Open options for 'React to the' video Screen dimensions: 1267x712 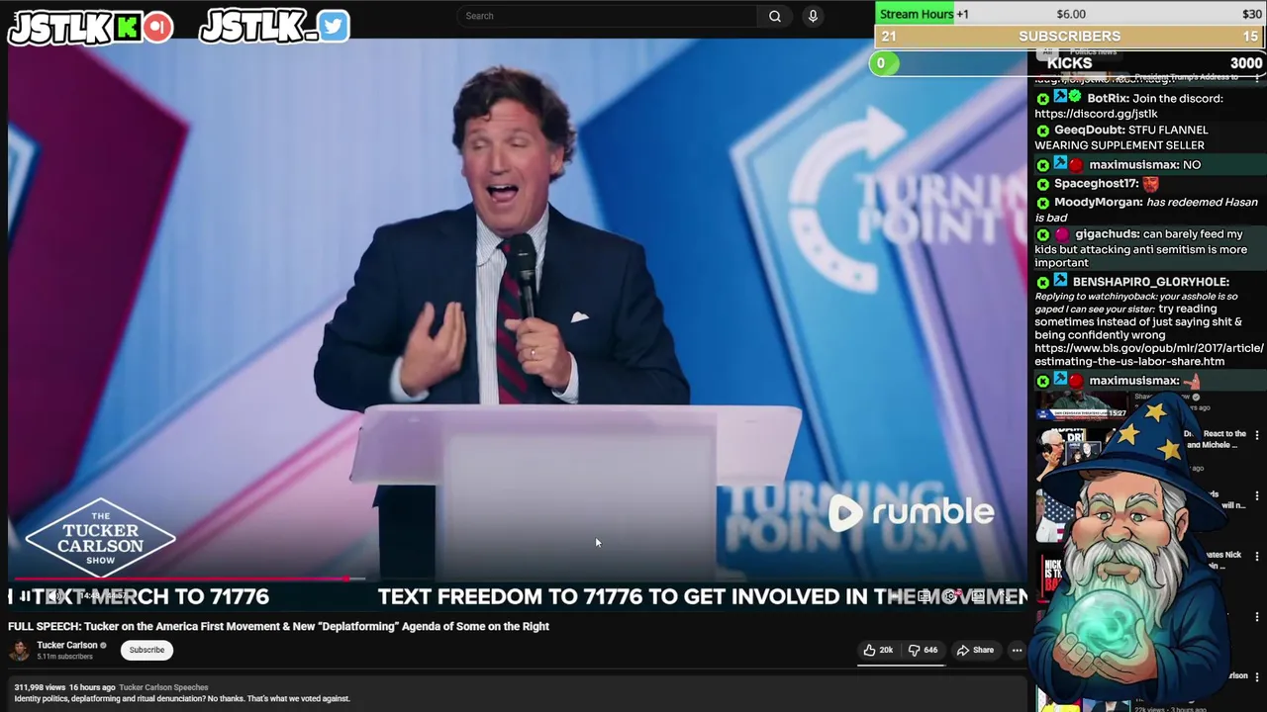pos(1257,435)
